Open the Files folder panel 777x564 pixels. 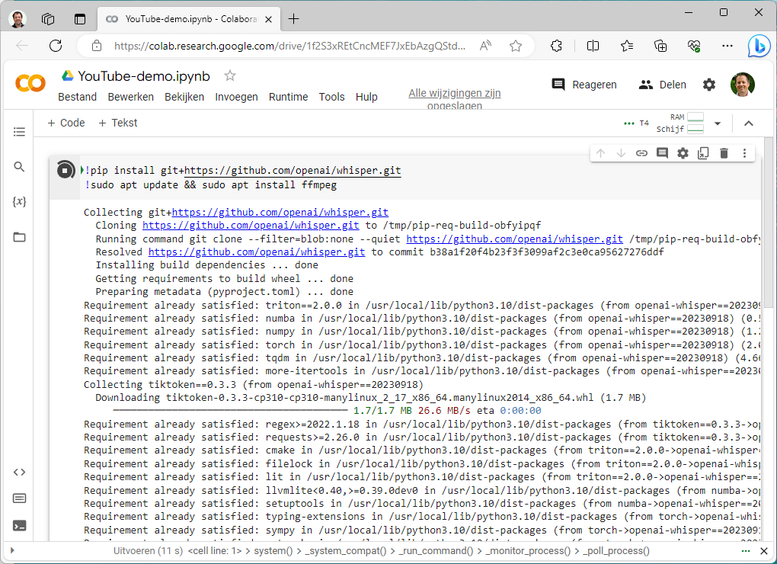coord(20,237)
